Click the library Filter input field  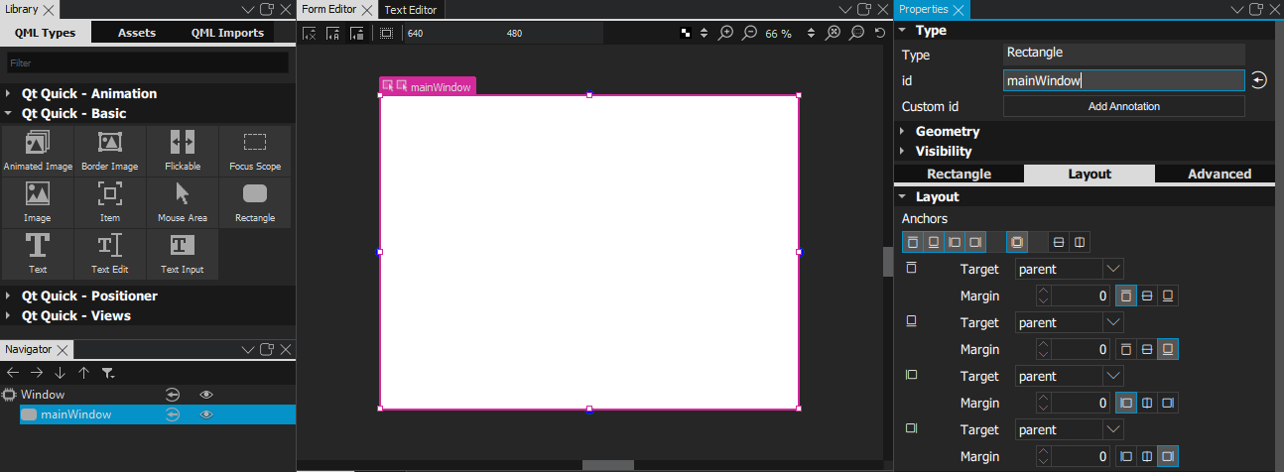click(147, 62)
